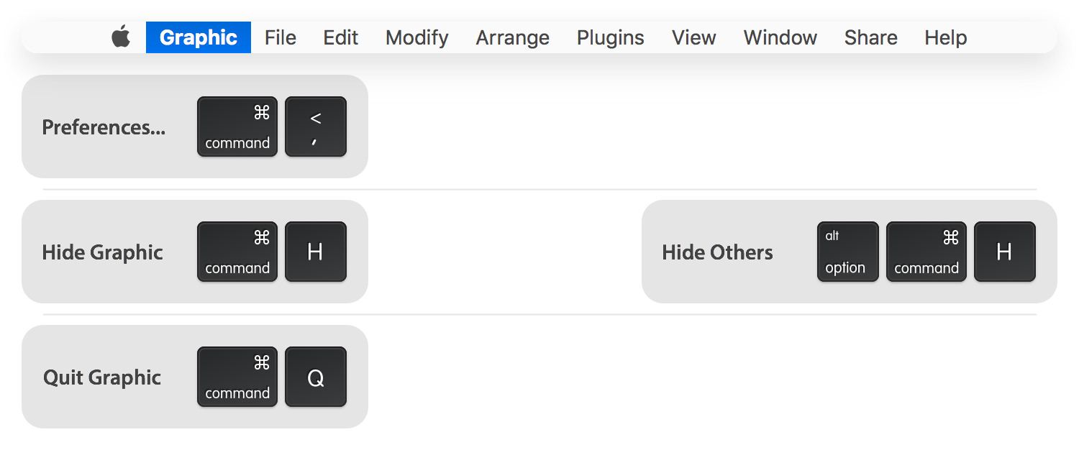The image size is (1079, 450).
Task: Click the command key beside Hide Graphic
Action: pyautogui.click(x=237, y=252)
